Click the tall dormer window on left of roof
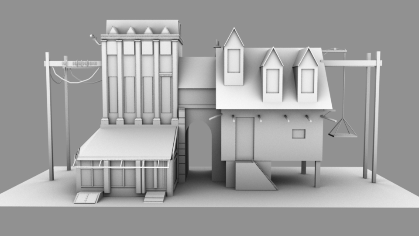Screen dimensions: 419x236 [234, 61]
